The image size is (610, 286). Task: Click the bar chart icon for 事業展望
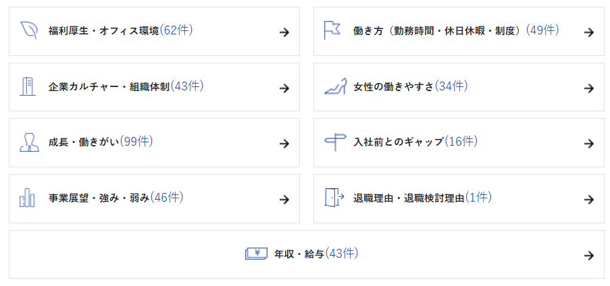28,198
